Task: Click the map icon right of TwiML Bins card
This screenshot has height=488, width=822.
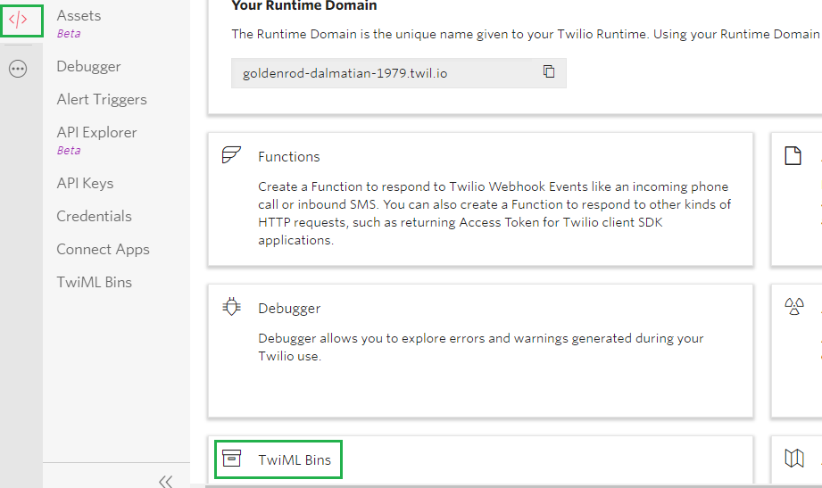Action: (x=793, y=459)
